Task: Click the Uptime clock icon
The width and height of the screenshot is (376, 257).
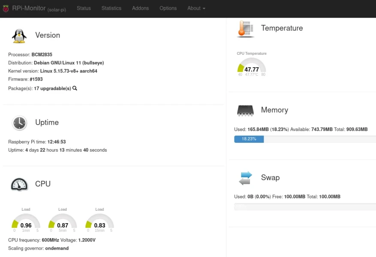Action: click(19, 123)
